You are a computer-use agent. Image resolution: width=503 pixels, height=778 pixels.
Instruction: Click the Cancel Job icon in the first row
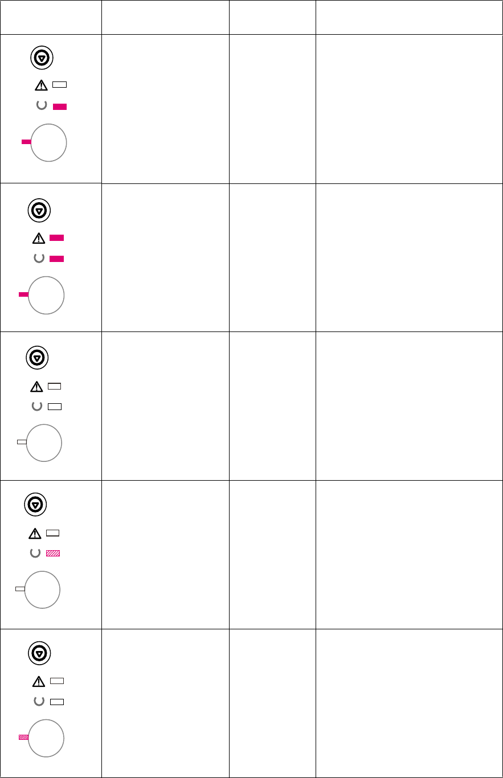click(x=42, y=58)
